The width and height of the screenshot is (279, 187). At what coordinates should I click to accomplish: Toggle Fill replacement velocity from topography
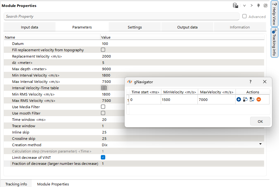pos(103,50)
